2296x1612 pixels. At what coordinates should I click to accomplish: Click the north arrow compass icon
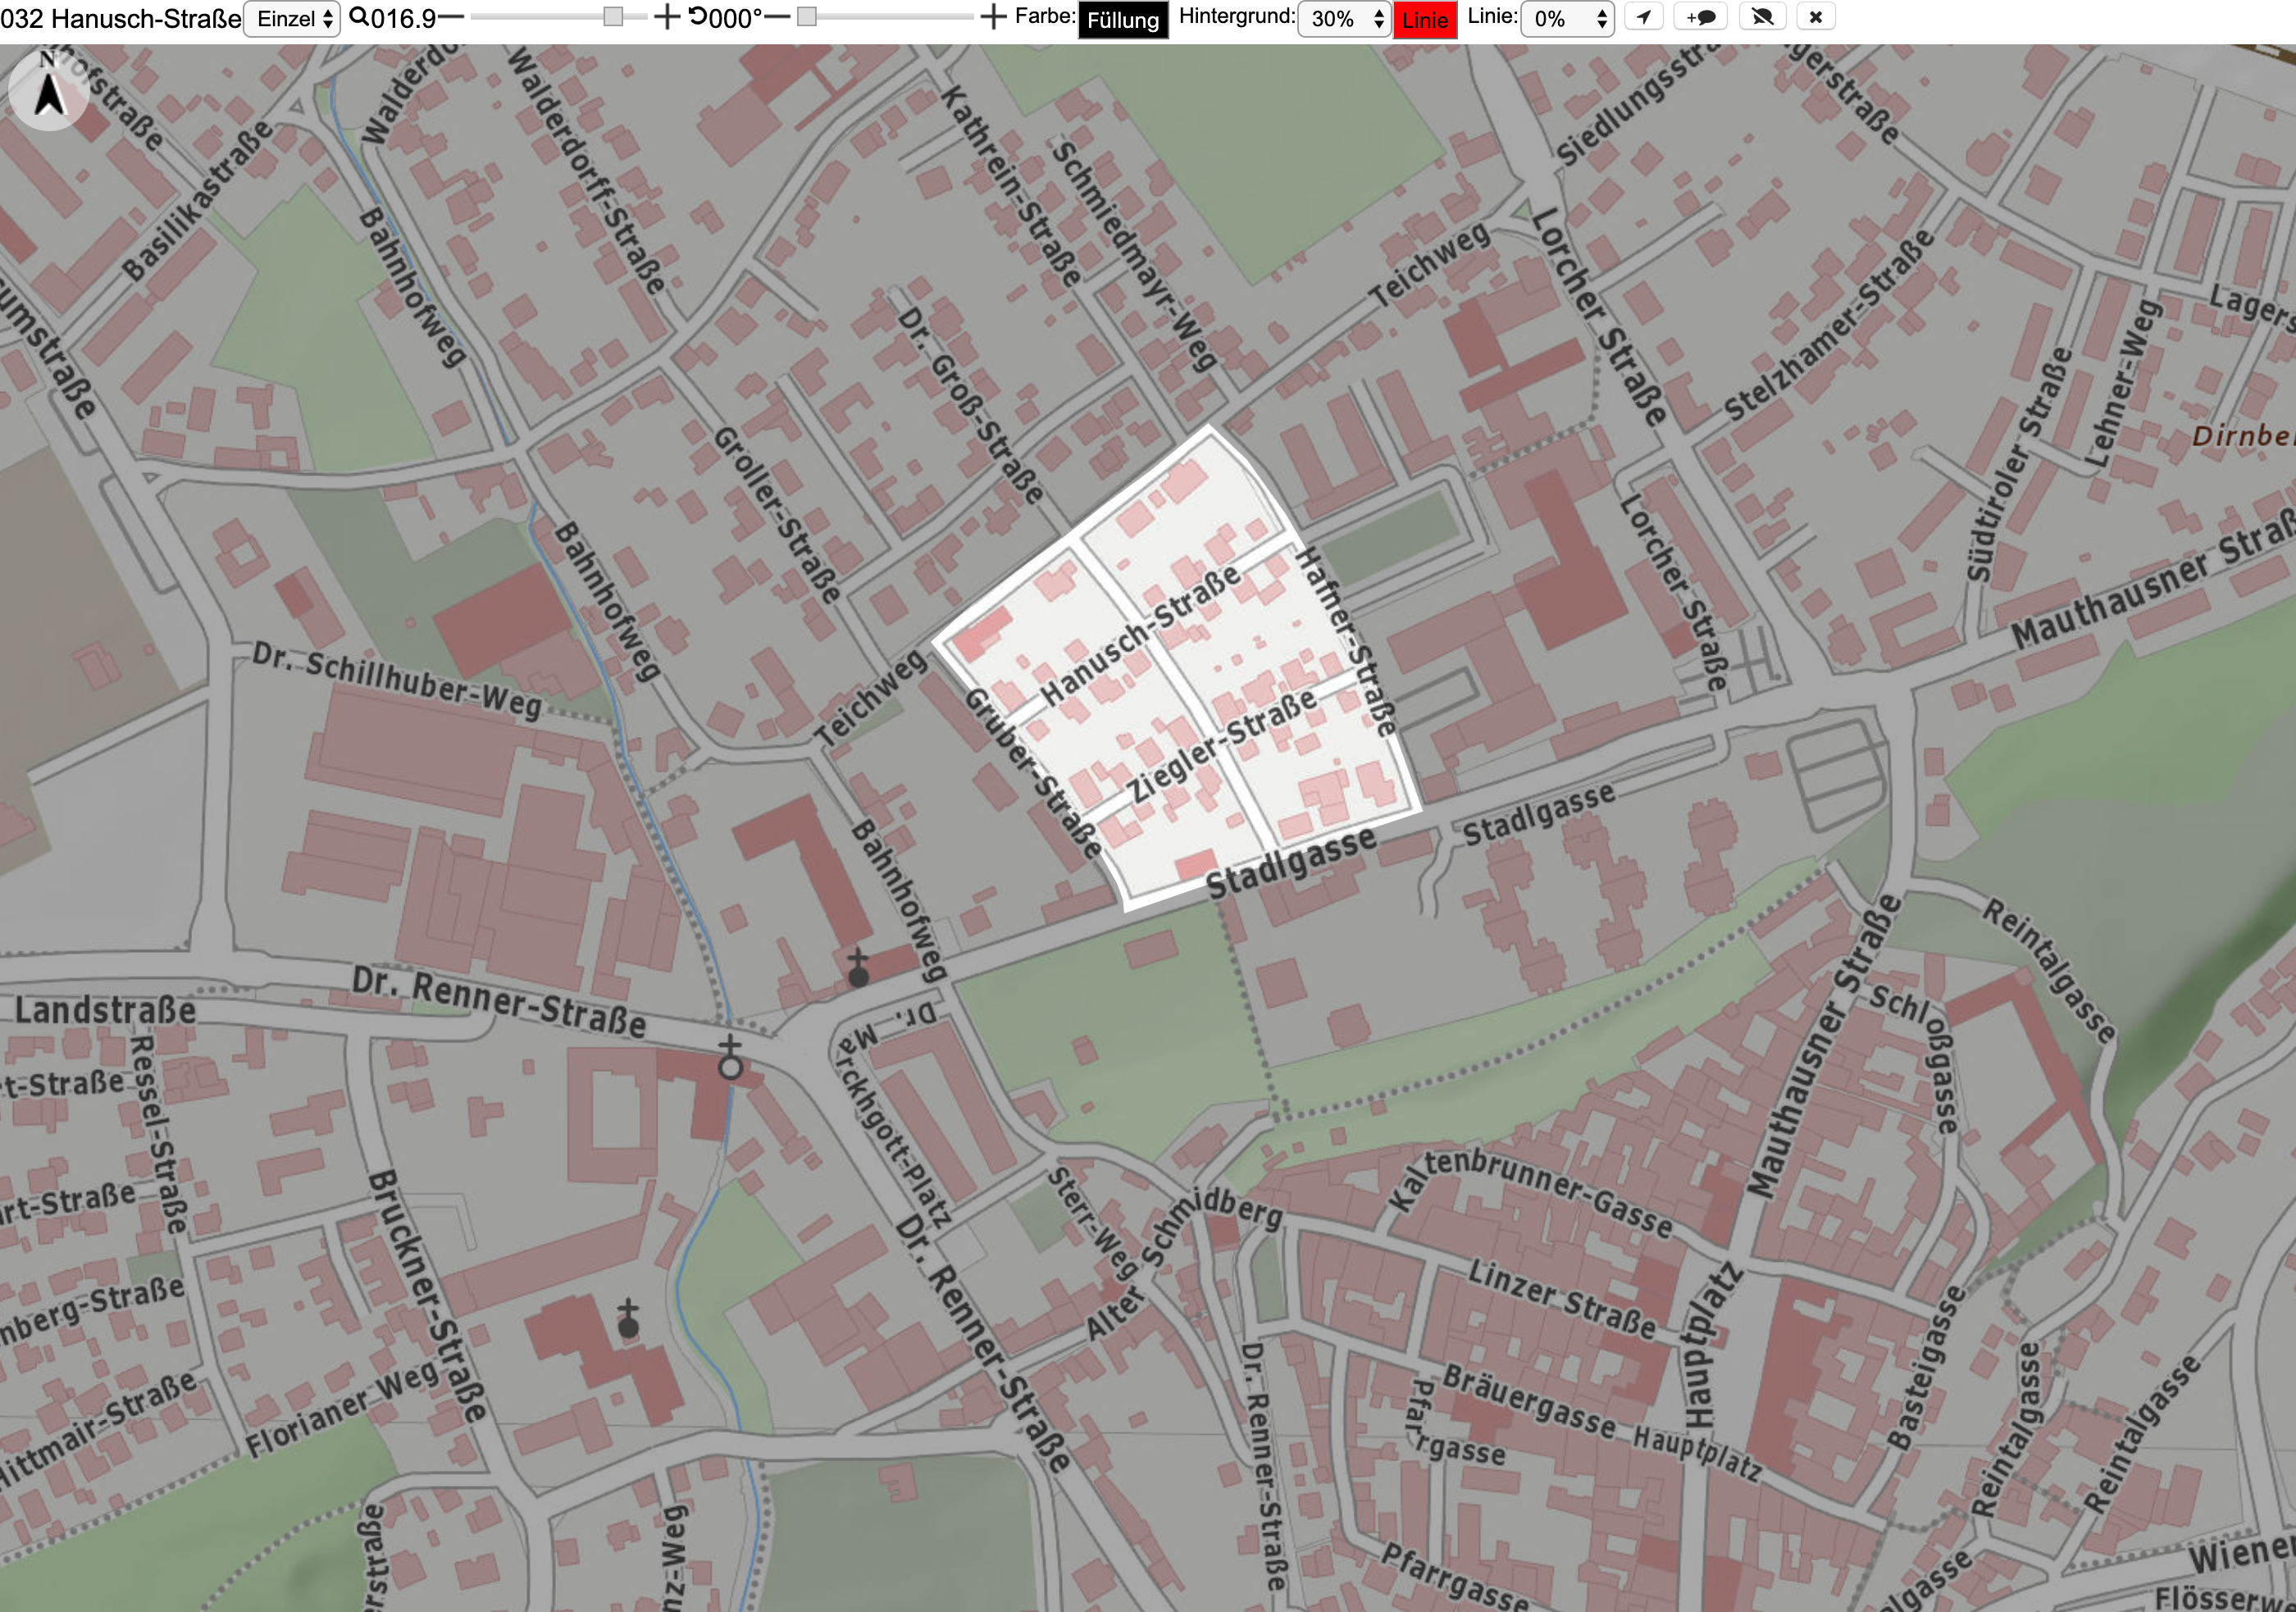click(48, 91)
